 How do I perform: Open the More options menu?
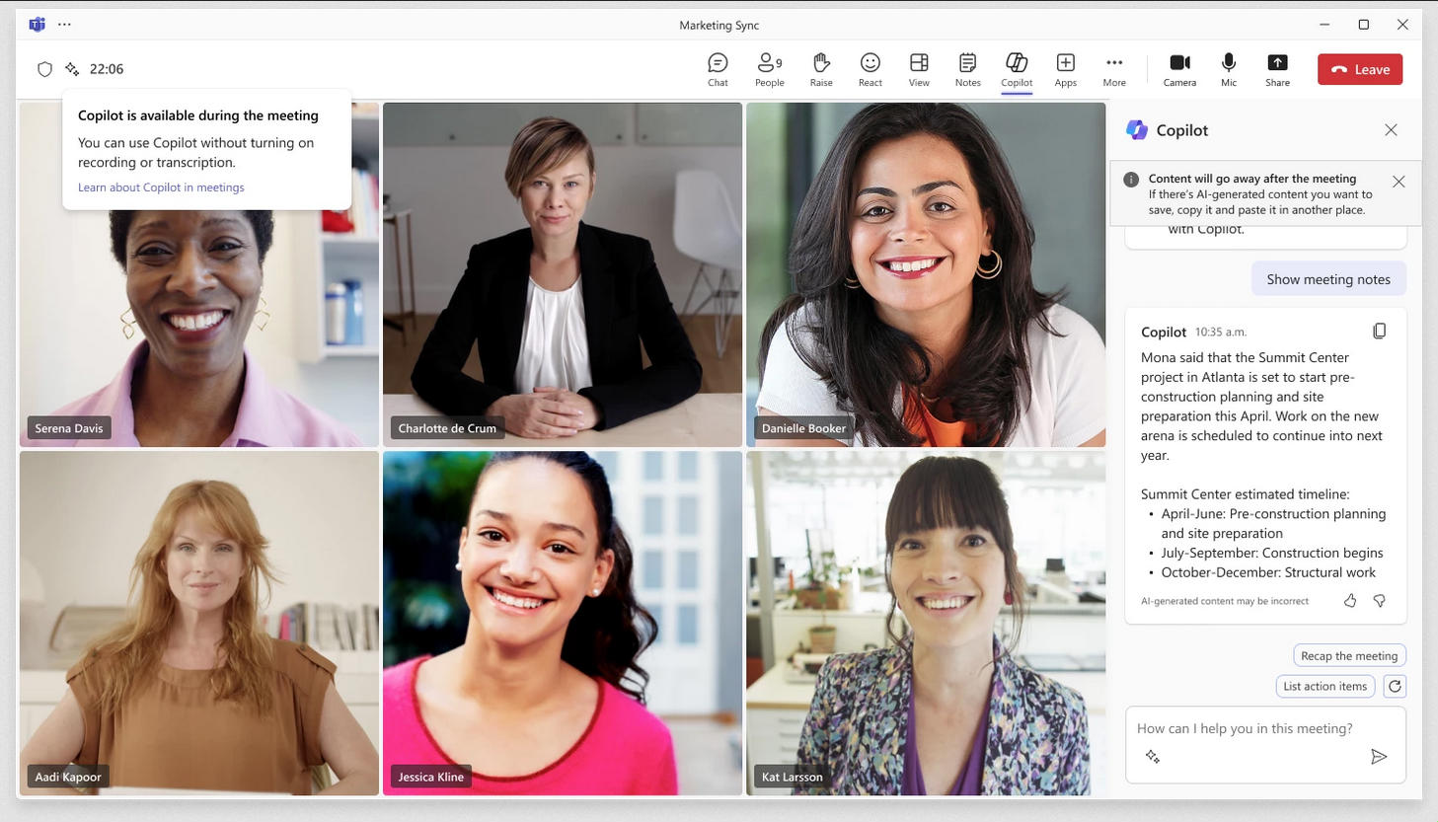(1114, 69)
